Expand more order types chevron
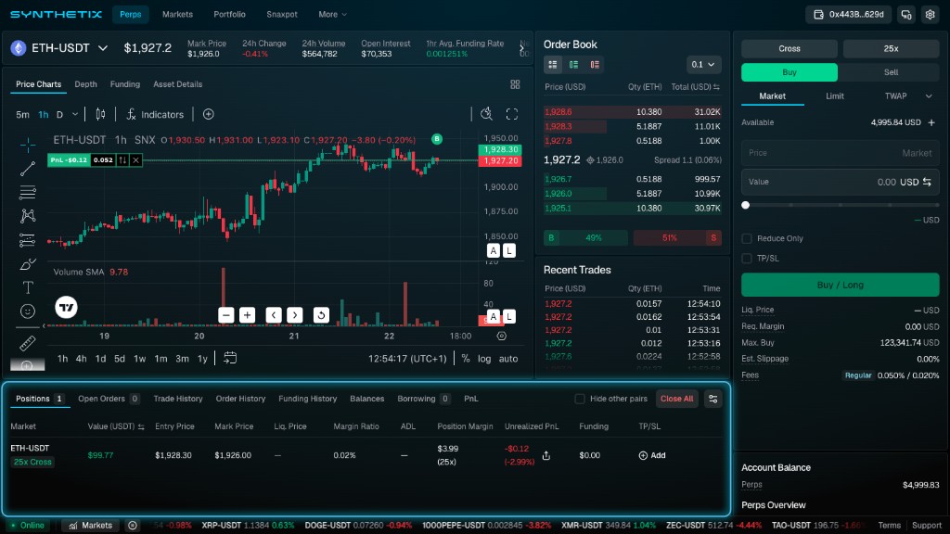Image resolution: width=950 pixels, height=534 pixels. [928, 96]
